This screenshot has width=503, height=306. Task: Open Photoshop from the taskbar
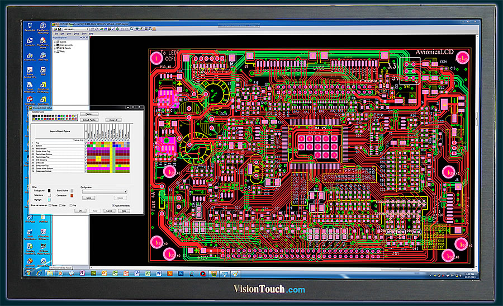pyautogui.click(x=182, y=272)
